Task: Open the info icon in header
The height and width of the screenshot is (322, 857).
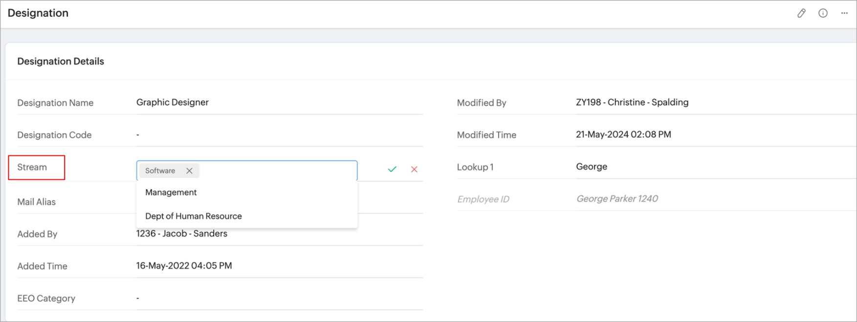Action: [823, 13]
